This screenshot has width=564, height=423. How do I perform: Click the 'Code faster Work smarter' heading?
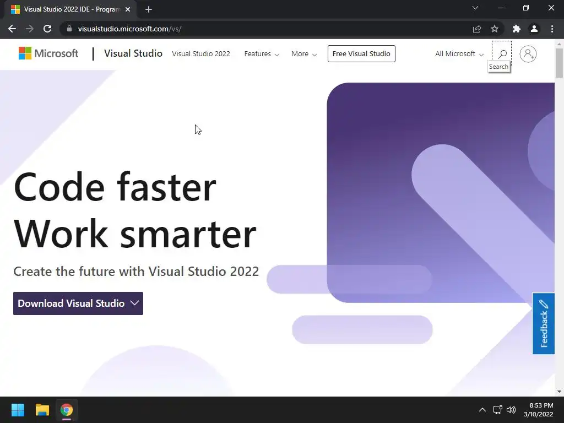[134, 210]
